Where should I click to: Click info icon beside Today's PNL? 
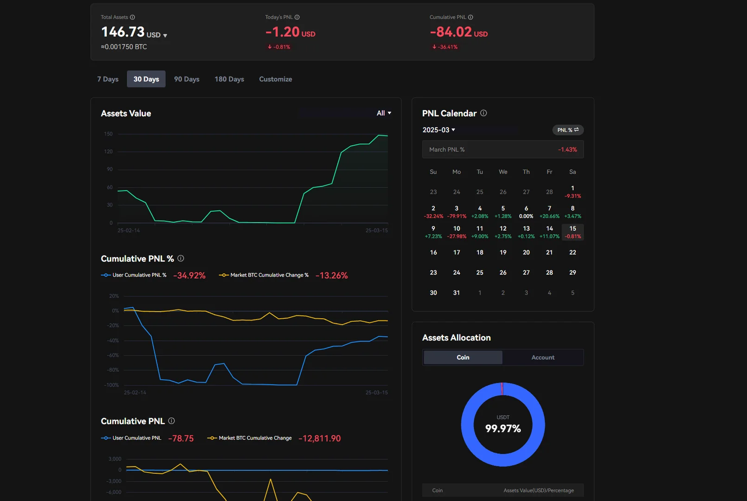(297, 17)
